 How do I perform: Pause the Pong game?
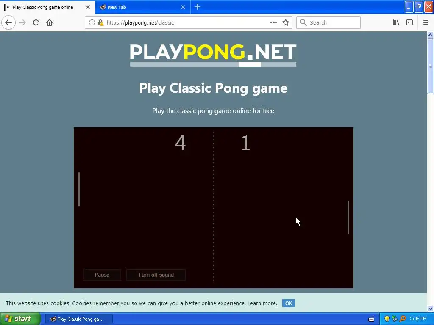pyautogui.click(x=102, y=275)
